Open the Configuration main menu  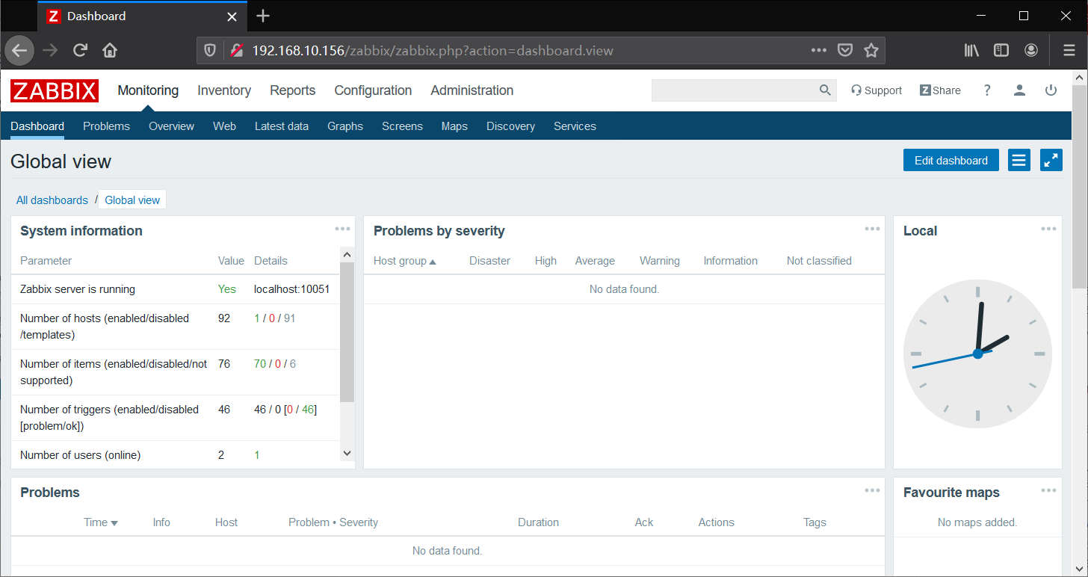tap(373, 90)
